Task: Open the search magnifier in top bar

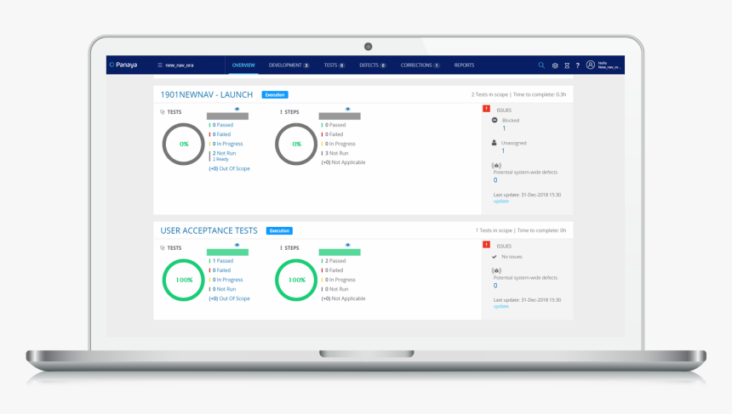Action: (x=541, y=65)
